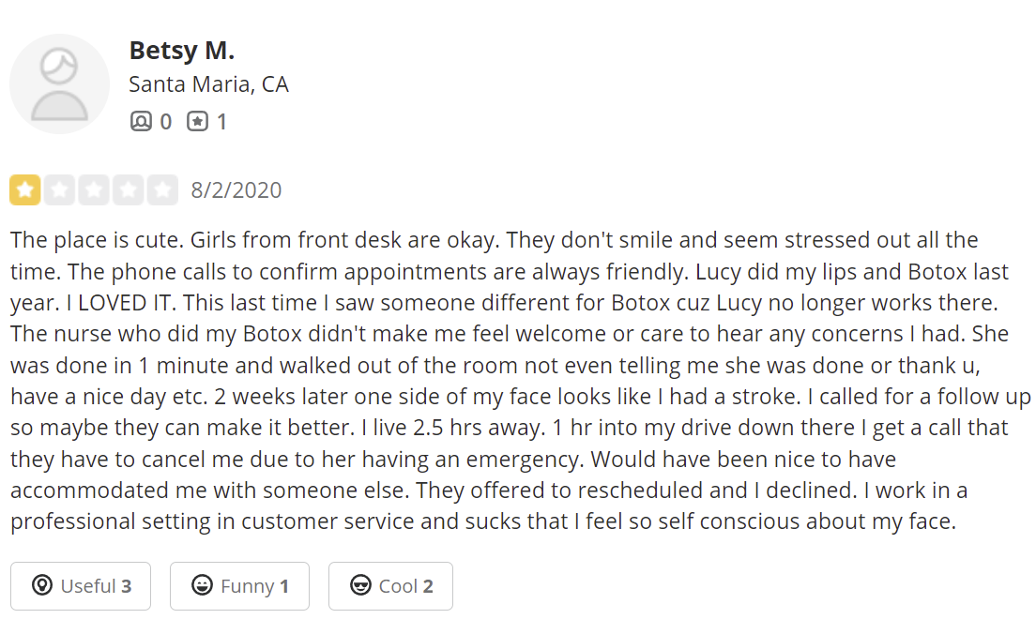Click the smiley face icon in Funny button

[202, 585]
